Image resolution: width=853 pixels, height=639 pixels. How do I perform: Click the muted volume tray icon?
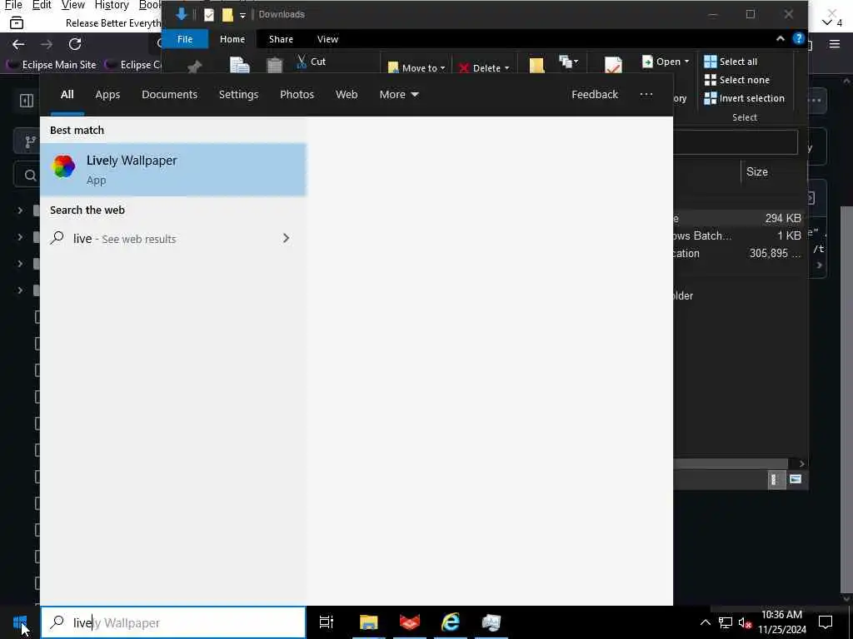[x=745, y=622]
